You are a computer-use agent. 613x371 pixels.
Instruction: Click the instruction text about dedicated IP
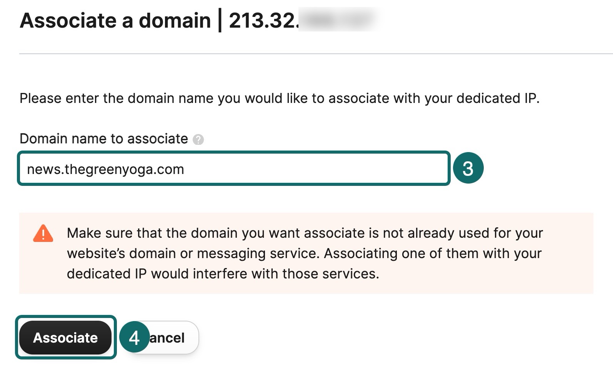[280, 98]
